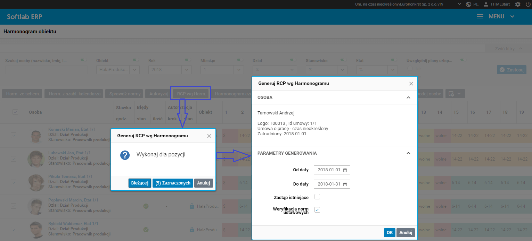The width and height of the screenshot is (532, 241).
Task: Uncheck Weryfikacja norm ustawowych checkbox
Action: point(317,210)
